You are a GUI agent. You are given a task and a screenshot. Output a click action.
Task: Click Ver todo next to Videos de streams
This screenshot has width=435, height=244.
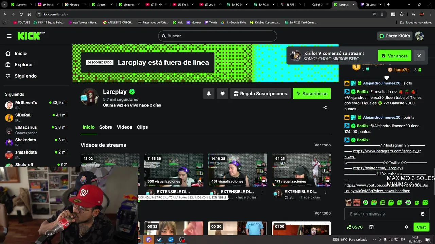(323, 145)
